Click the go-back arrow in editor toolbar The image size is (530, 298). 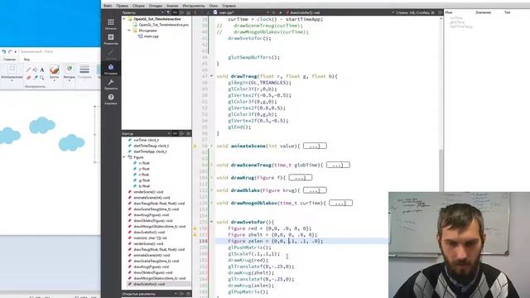pos(195,12)
